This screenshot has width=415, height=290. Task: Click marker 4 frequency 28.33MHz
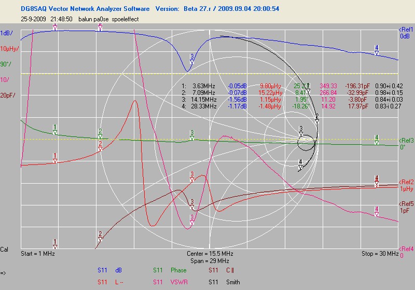(203, 106)
